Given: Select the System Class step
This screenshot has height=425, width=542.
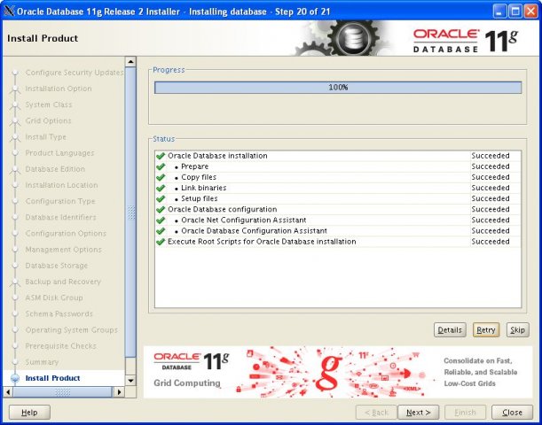Looking at the screenshot, I should point(49,104).
